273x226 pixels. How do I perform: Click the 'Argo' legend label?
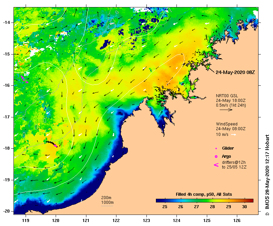point(226,156)
